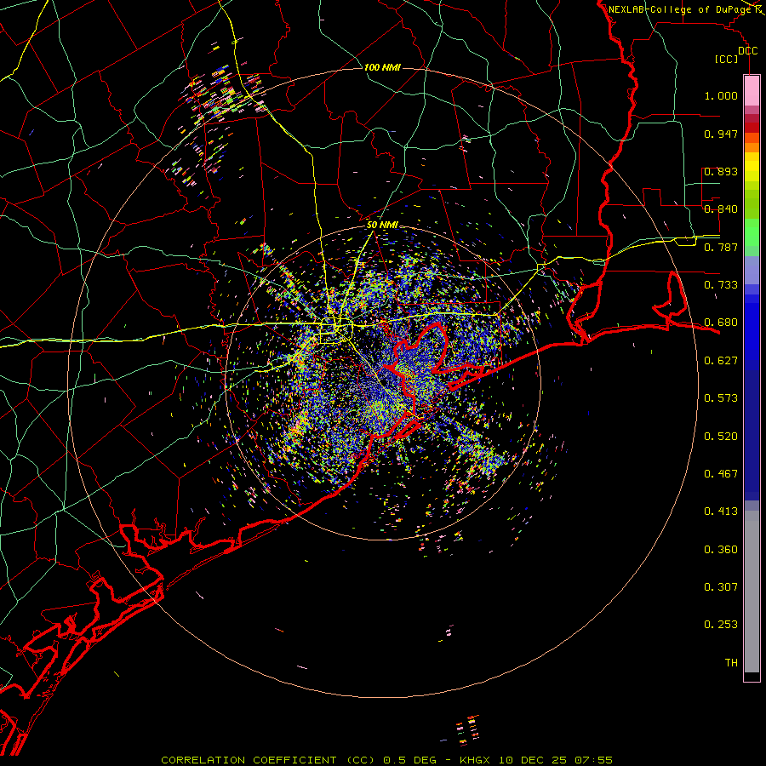Click the red colorbar segment near 0.947
Image resolution: width=766 pixels, height=766 pixels.
[x=752, y=128]
